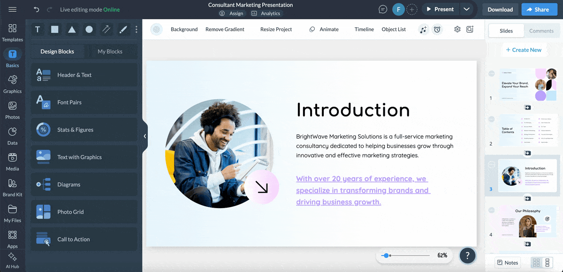Open the Present dropdown arrow

point(467,8)
